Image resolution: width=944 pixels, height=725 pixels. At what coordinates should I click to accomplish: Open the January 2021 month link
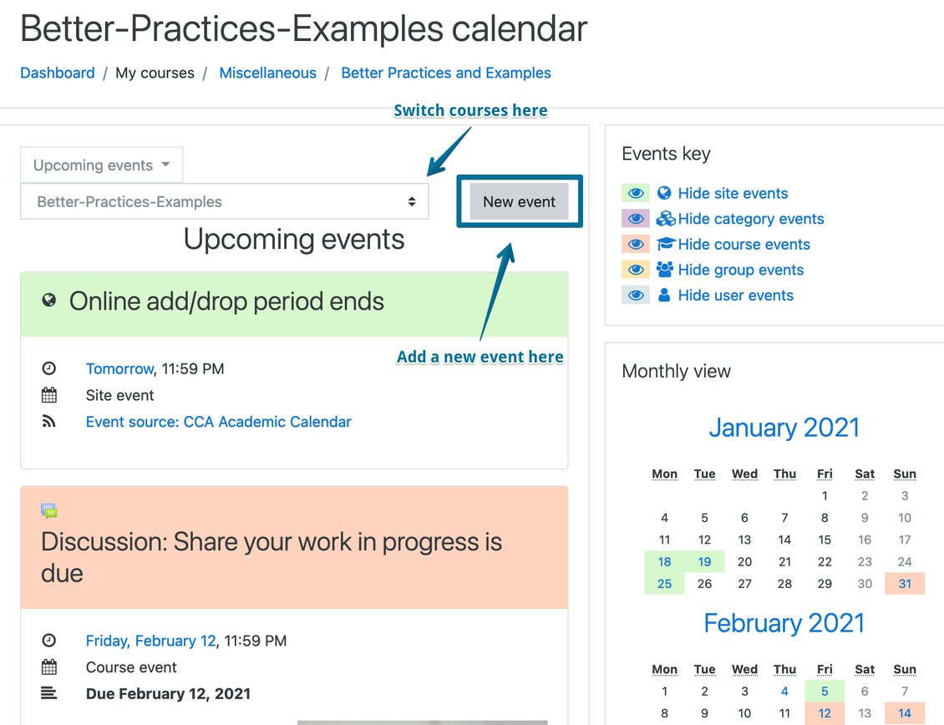coord(784,428)
